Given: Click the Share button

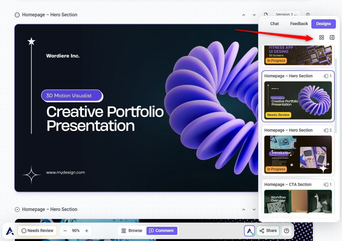Looking at the screenshot, I should click(268, 230).
